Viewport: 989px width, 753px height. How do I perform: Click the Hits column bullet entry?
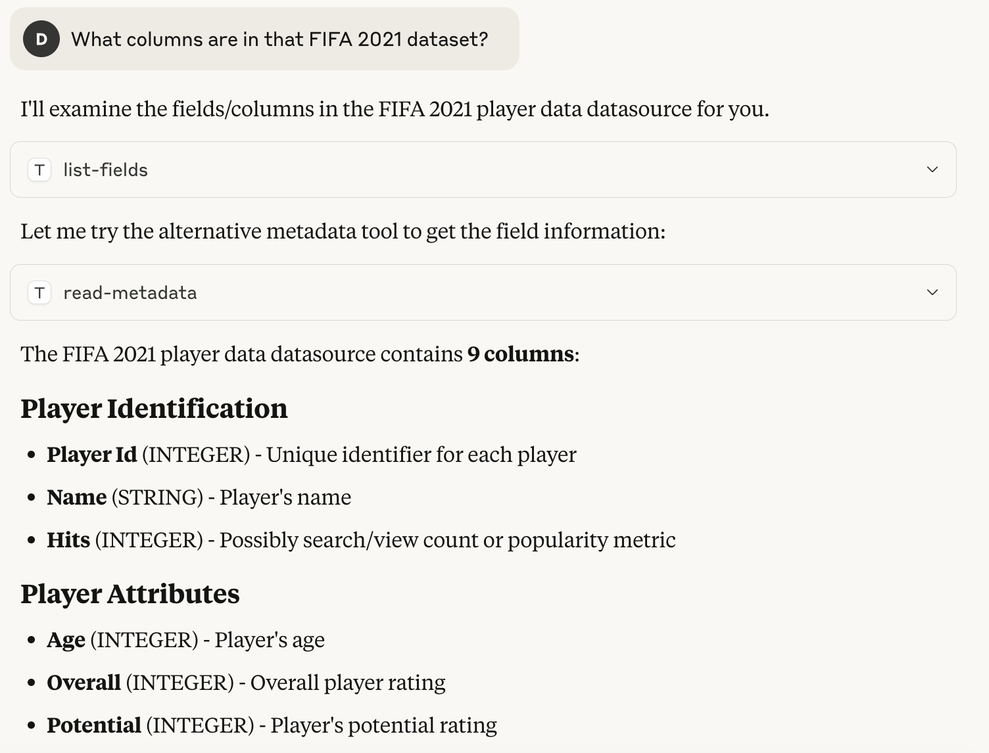coord(361,539)
